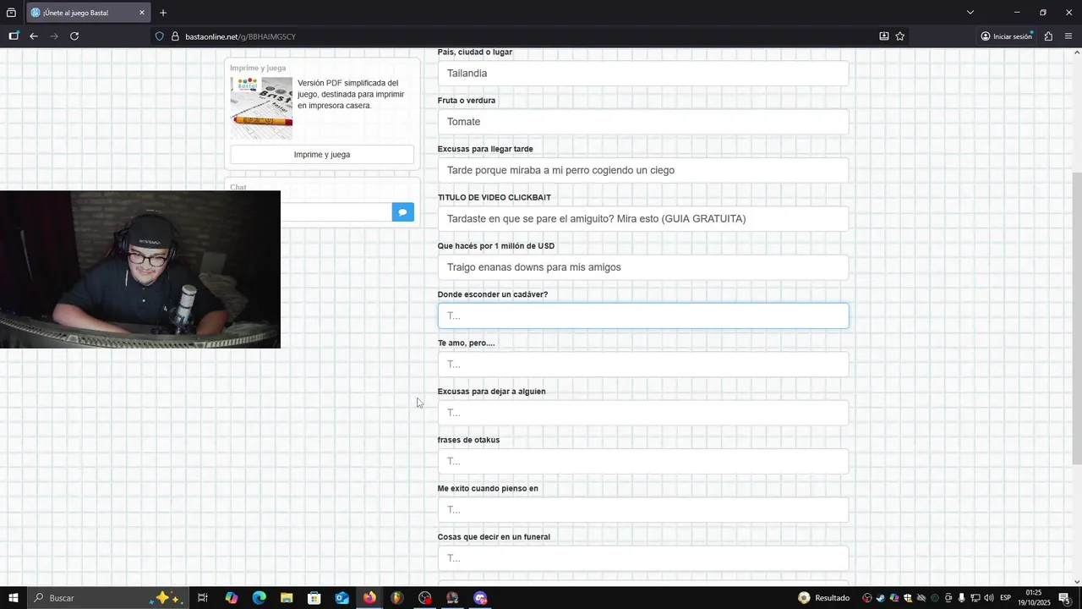Switch to Firefox in taskbar

[x=369, y=598]
